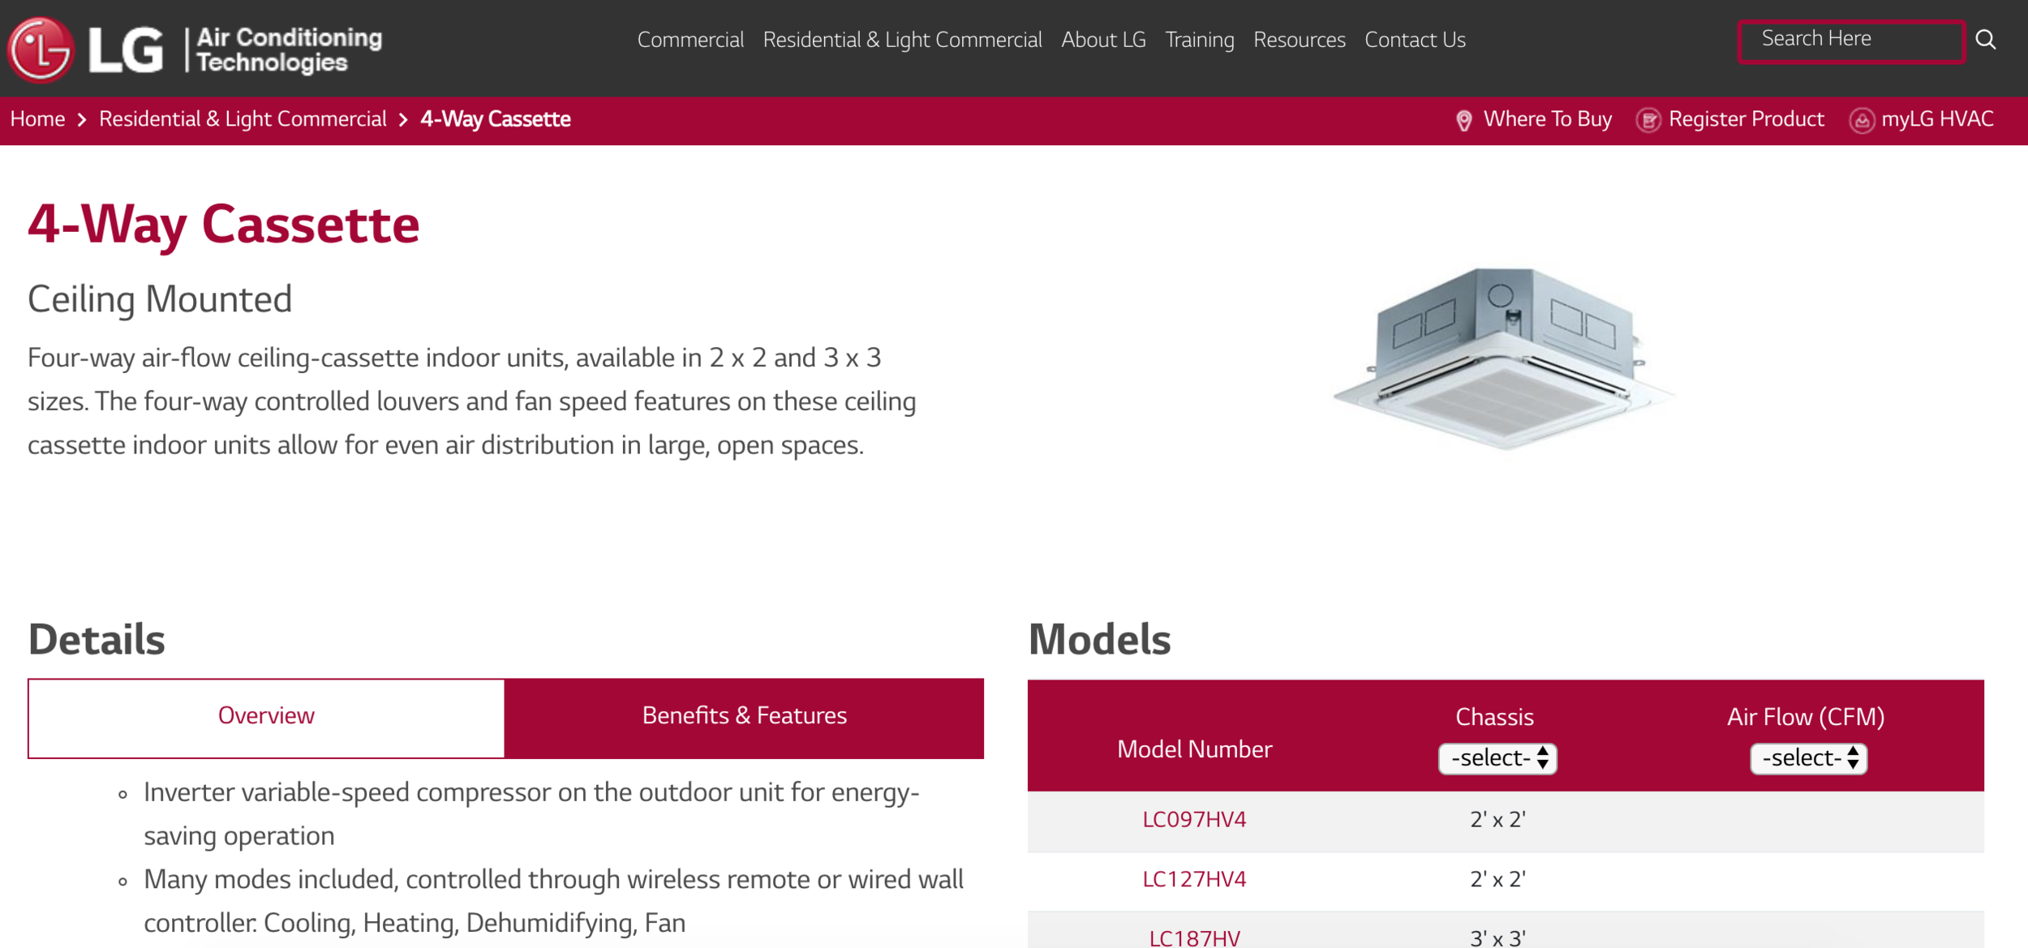The height and width of the screenshot is (948, 2028).
Task: Open the About LG menu
Action: [x=1103, y=40]
